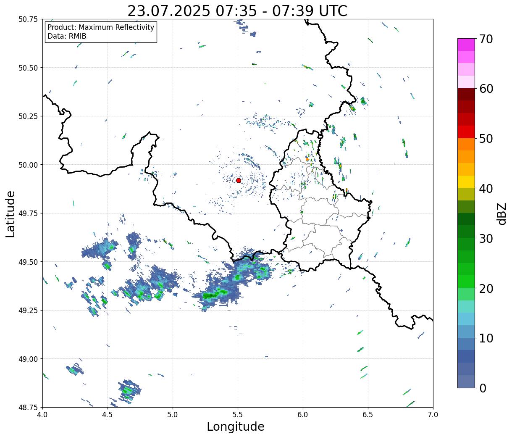Click the latitude tick label 50.00
The width and height of the screenshot is (512, 437).
pyautogui.click(x=28, y=165)
